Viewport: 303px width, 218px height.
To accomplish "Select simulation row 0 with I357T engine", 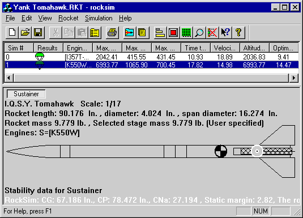I will click(152, 57).
